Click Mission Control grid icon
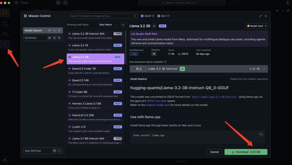Screen dimensions: 292x165 25,16
